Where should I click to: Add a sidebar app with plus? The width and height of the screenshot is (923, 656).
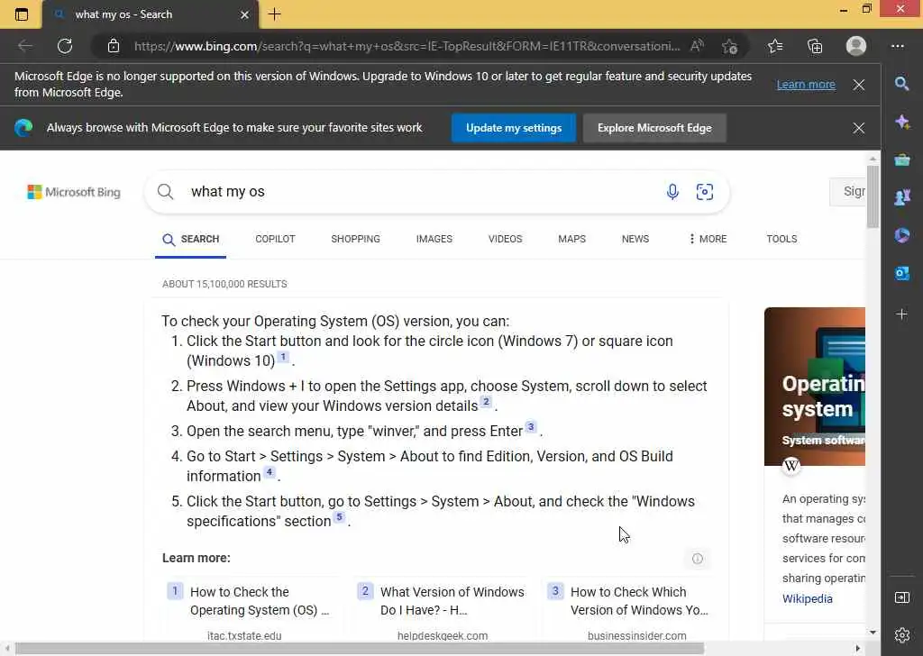901,314
